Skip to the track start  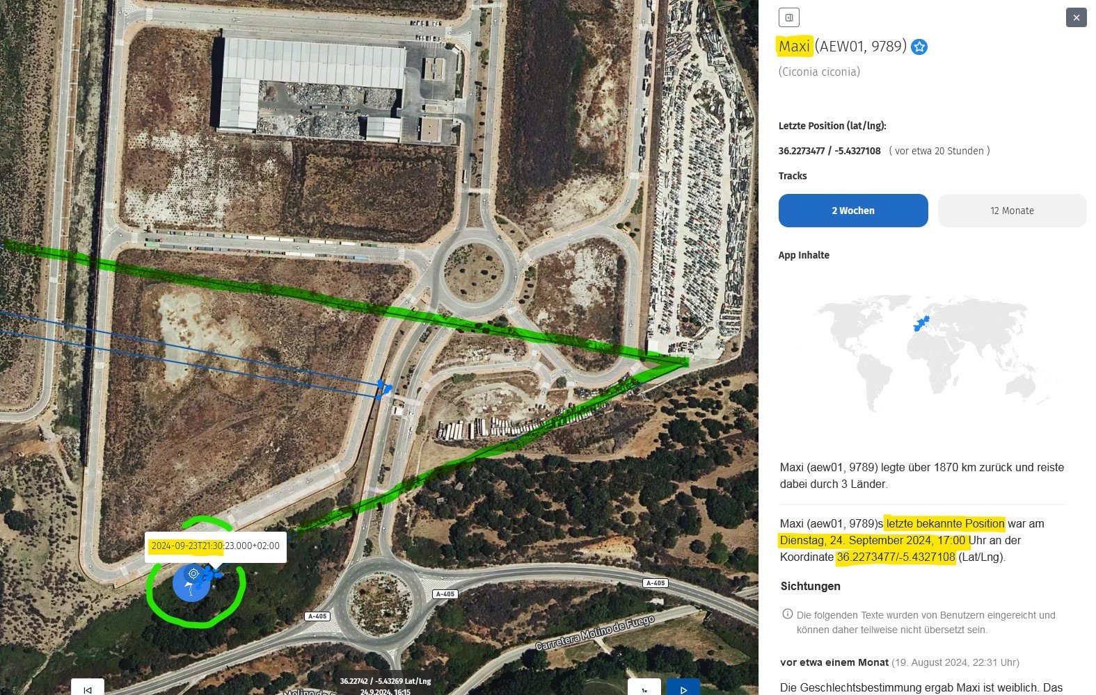tap(88, 687)
